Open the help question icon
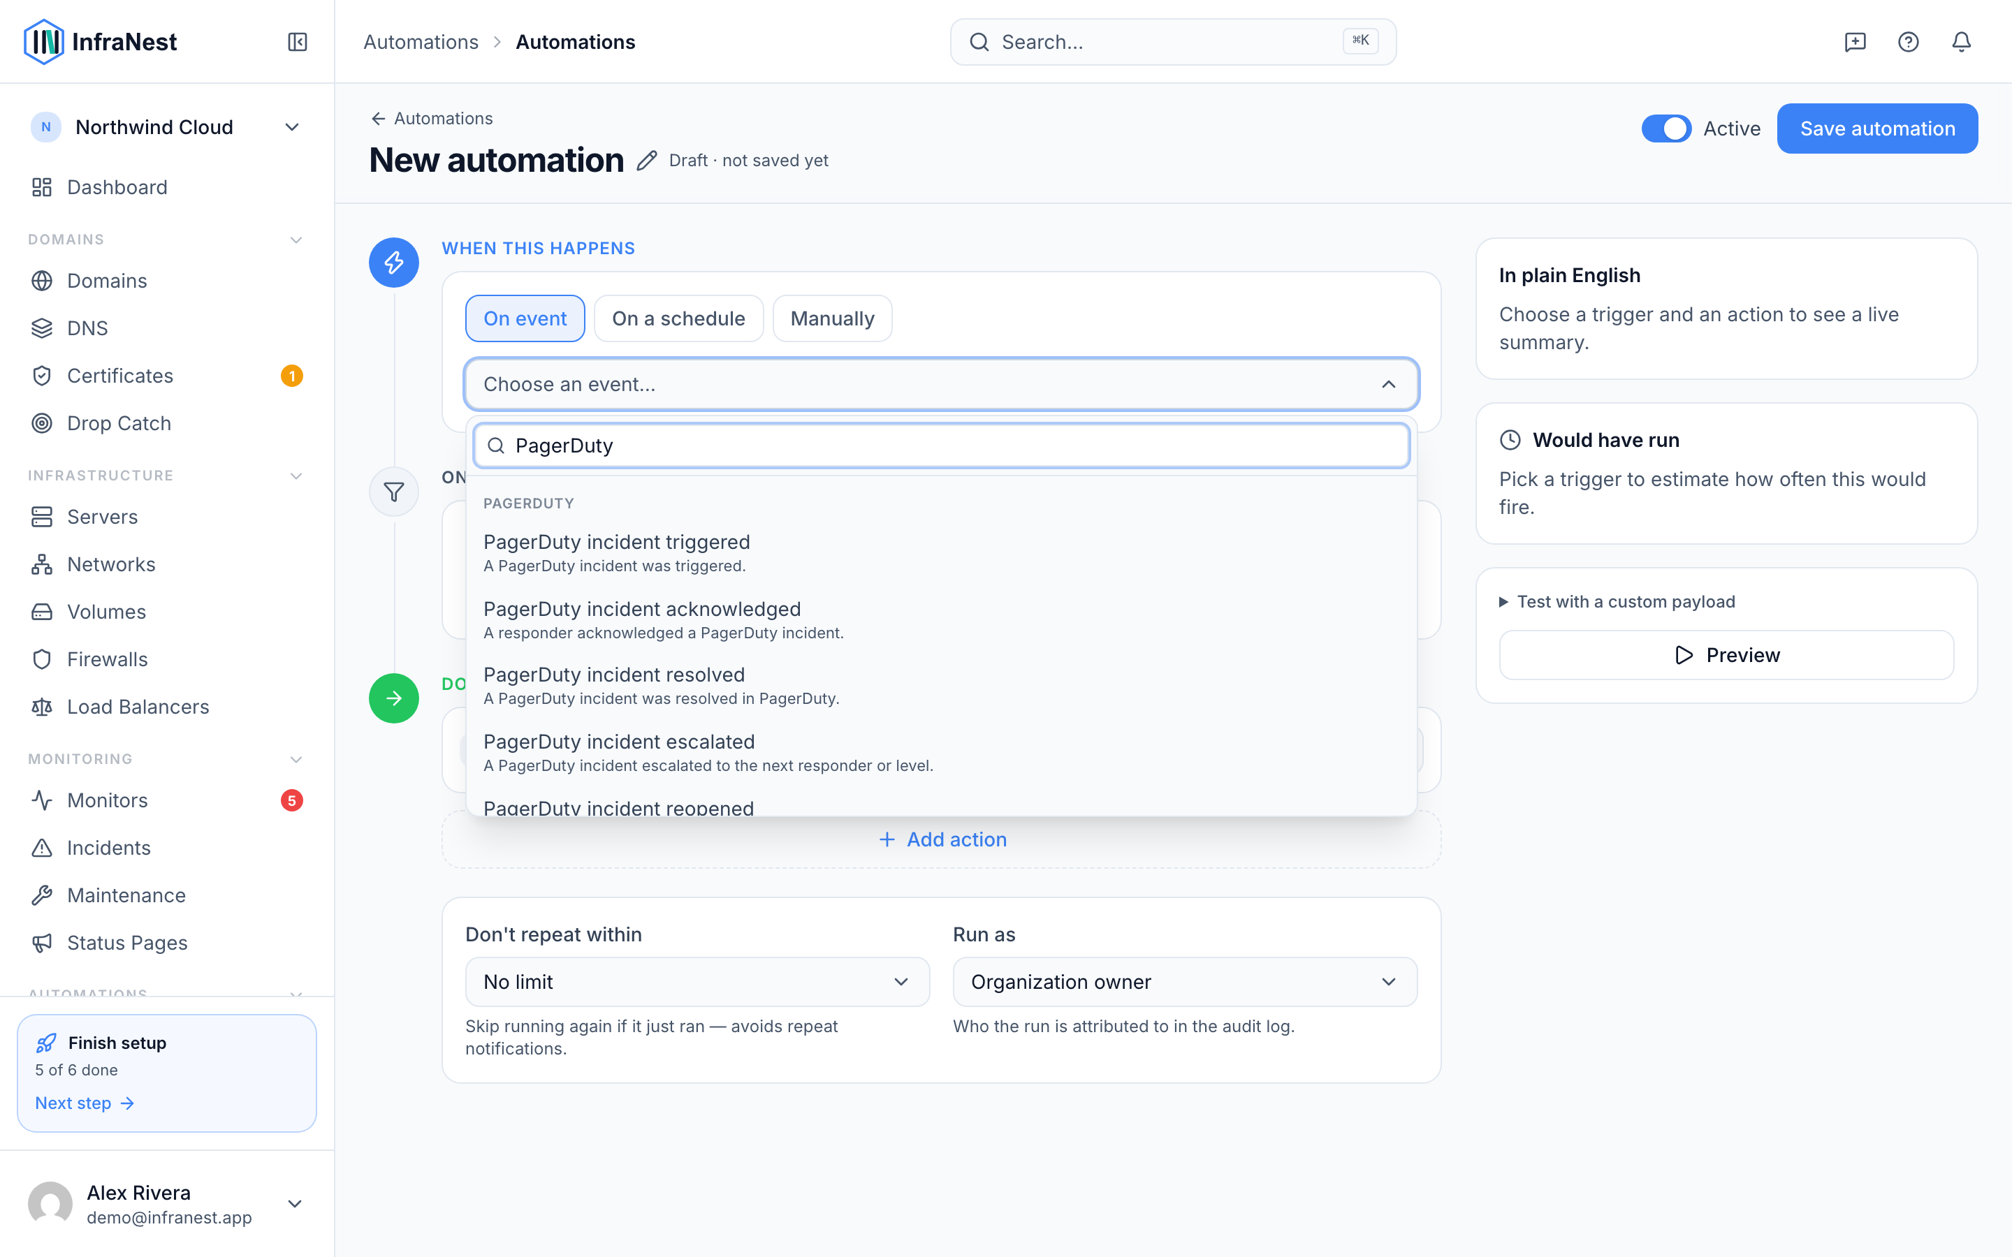Screen dimensions: 2012x1257 (x=1908, y=42)
